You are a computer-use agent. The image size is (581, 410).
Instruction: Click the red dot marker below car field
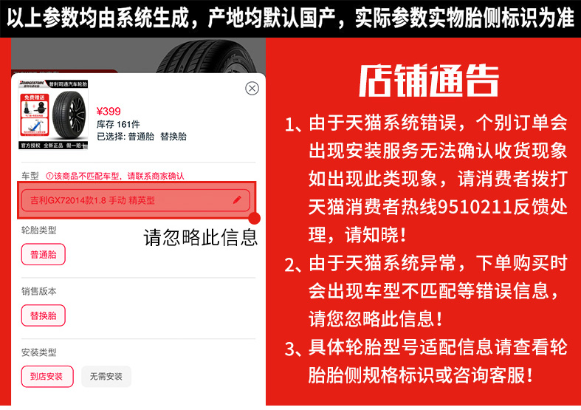click(x=254, y=219)
